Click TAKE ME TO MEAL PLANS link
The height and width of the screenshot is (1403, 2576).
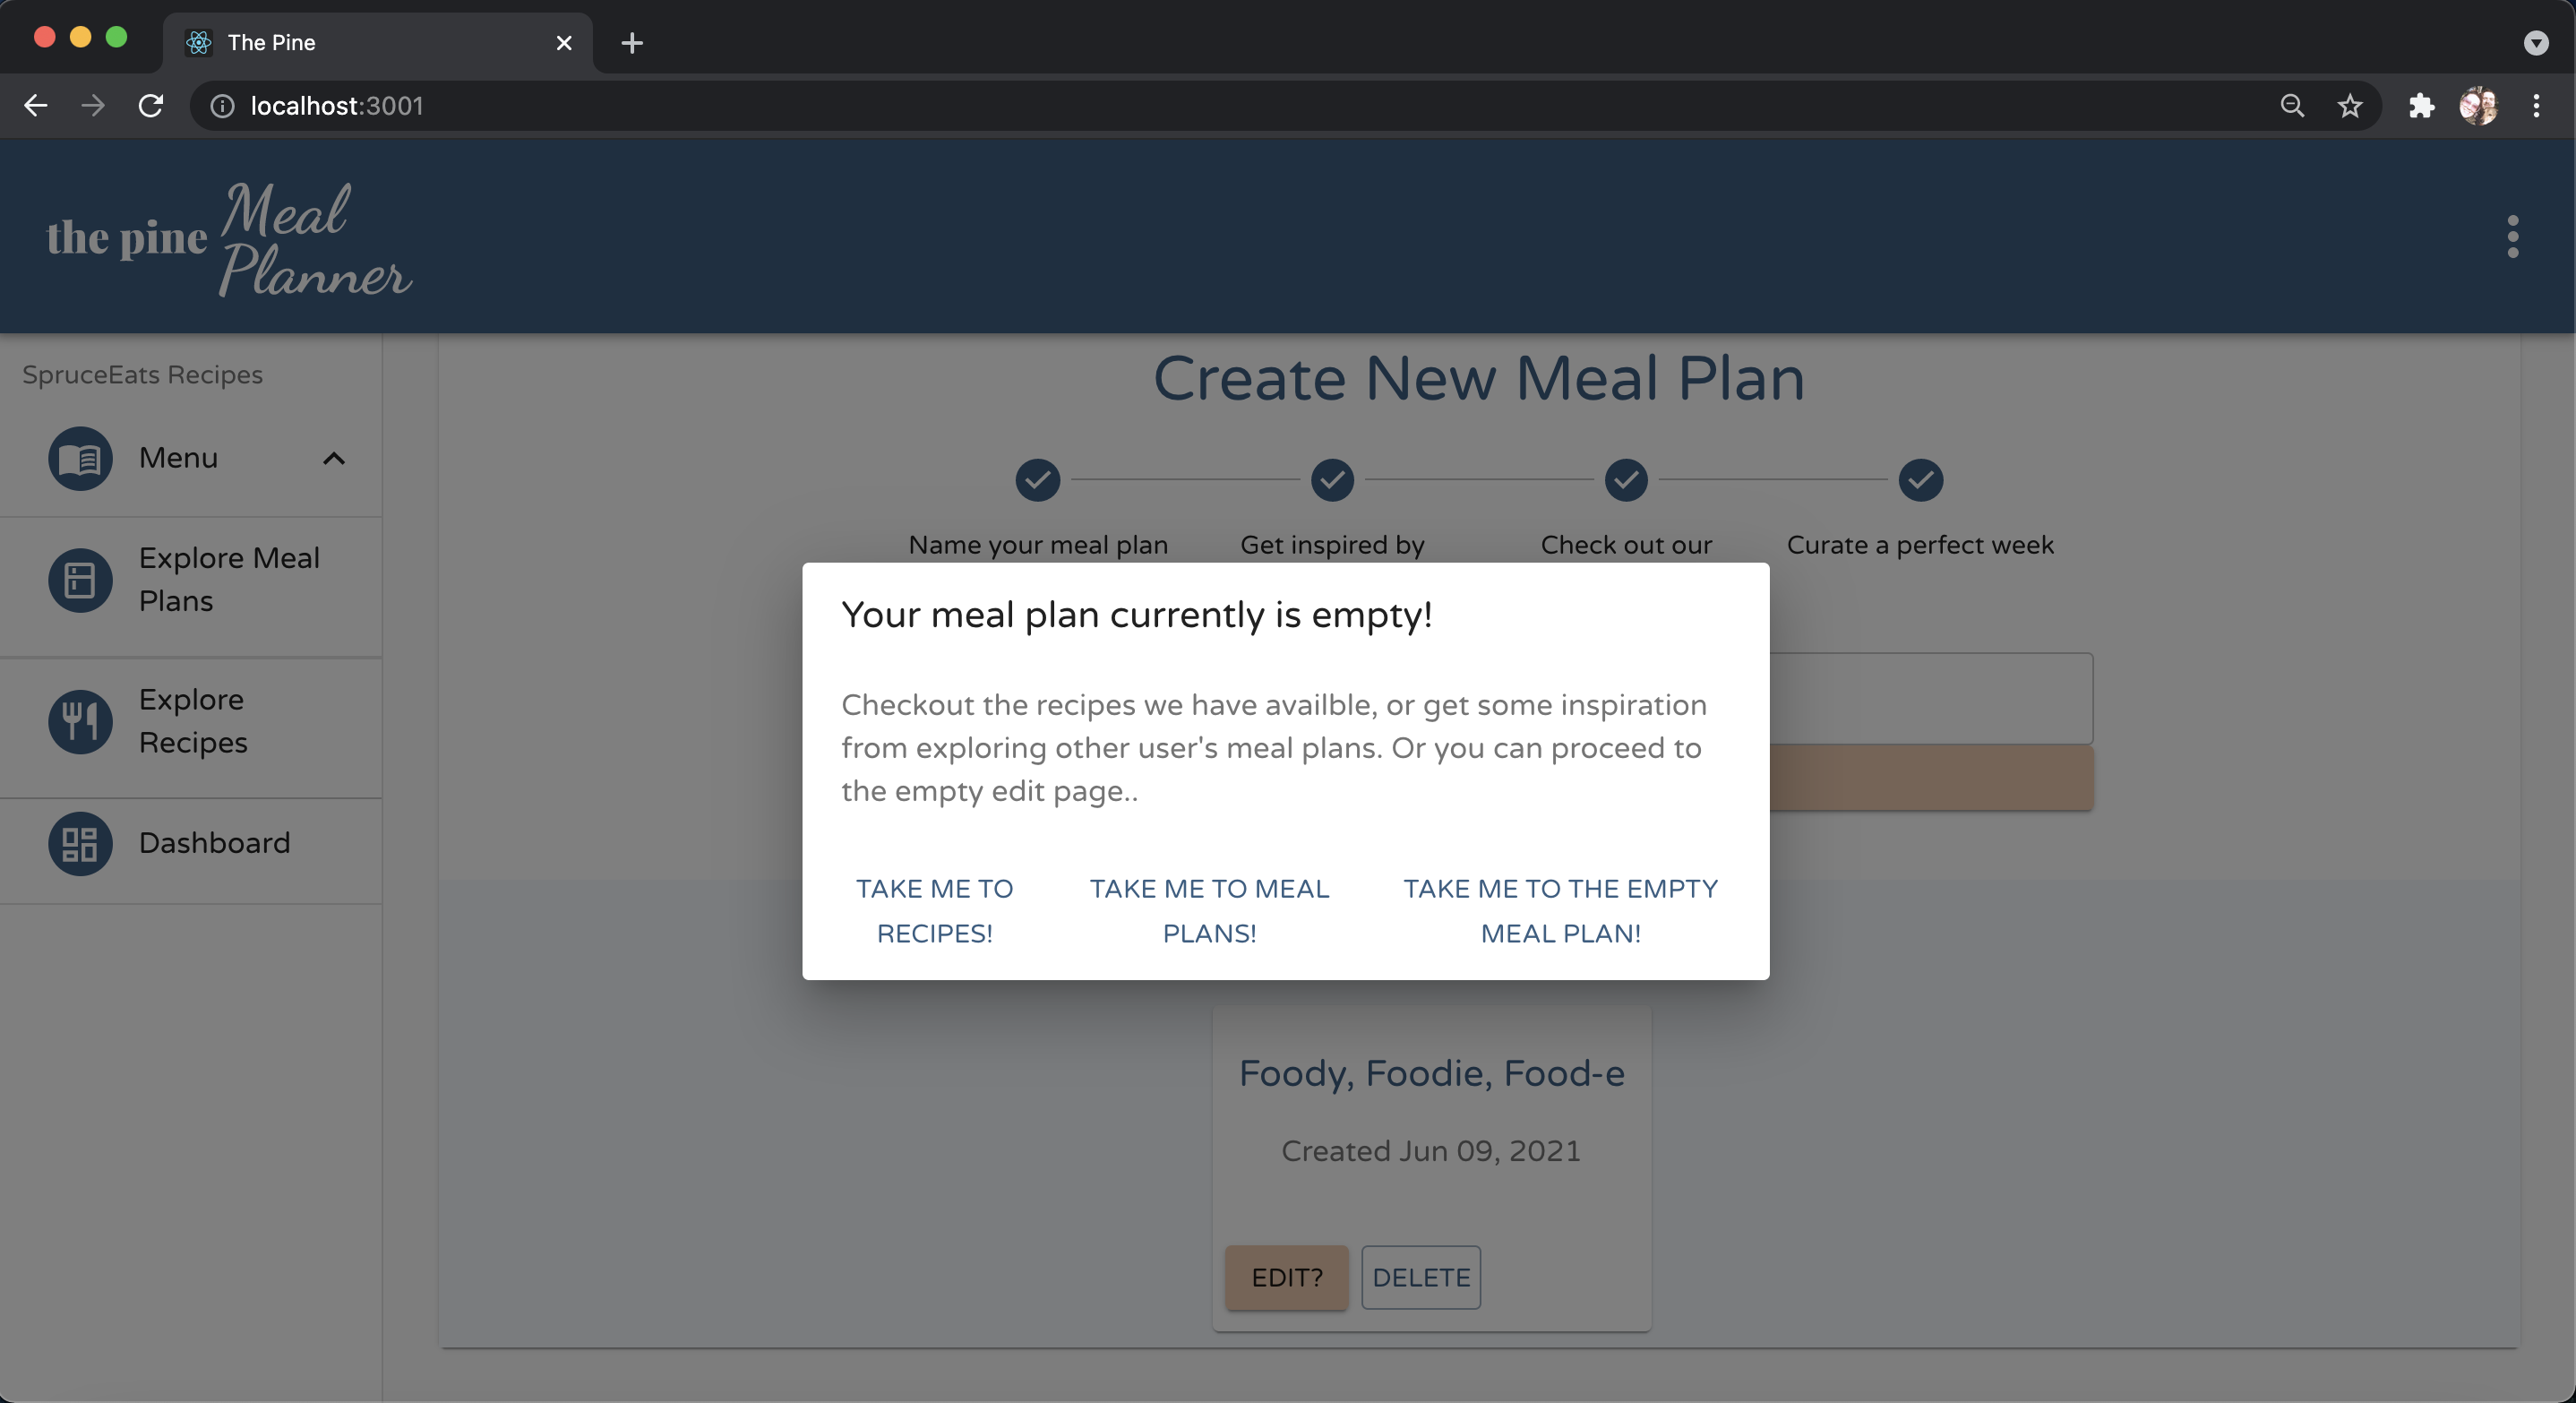pos(1208,908)
